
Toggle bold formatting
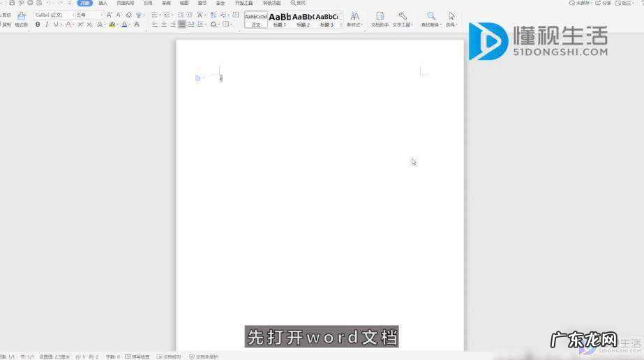point(38,24)
